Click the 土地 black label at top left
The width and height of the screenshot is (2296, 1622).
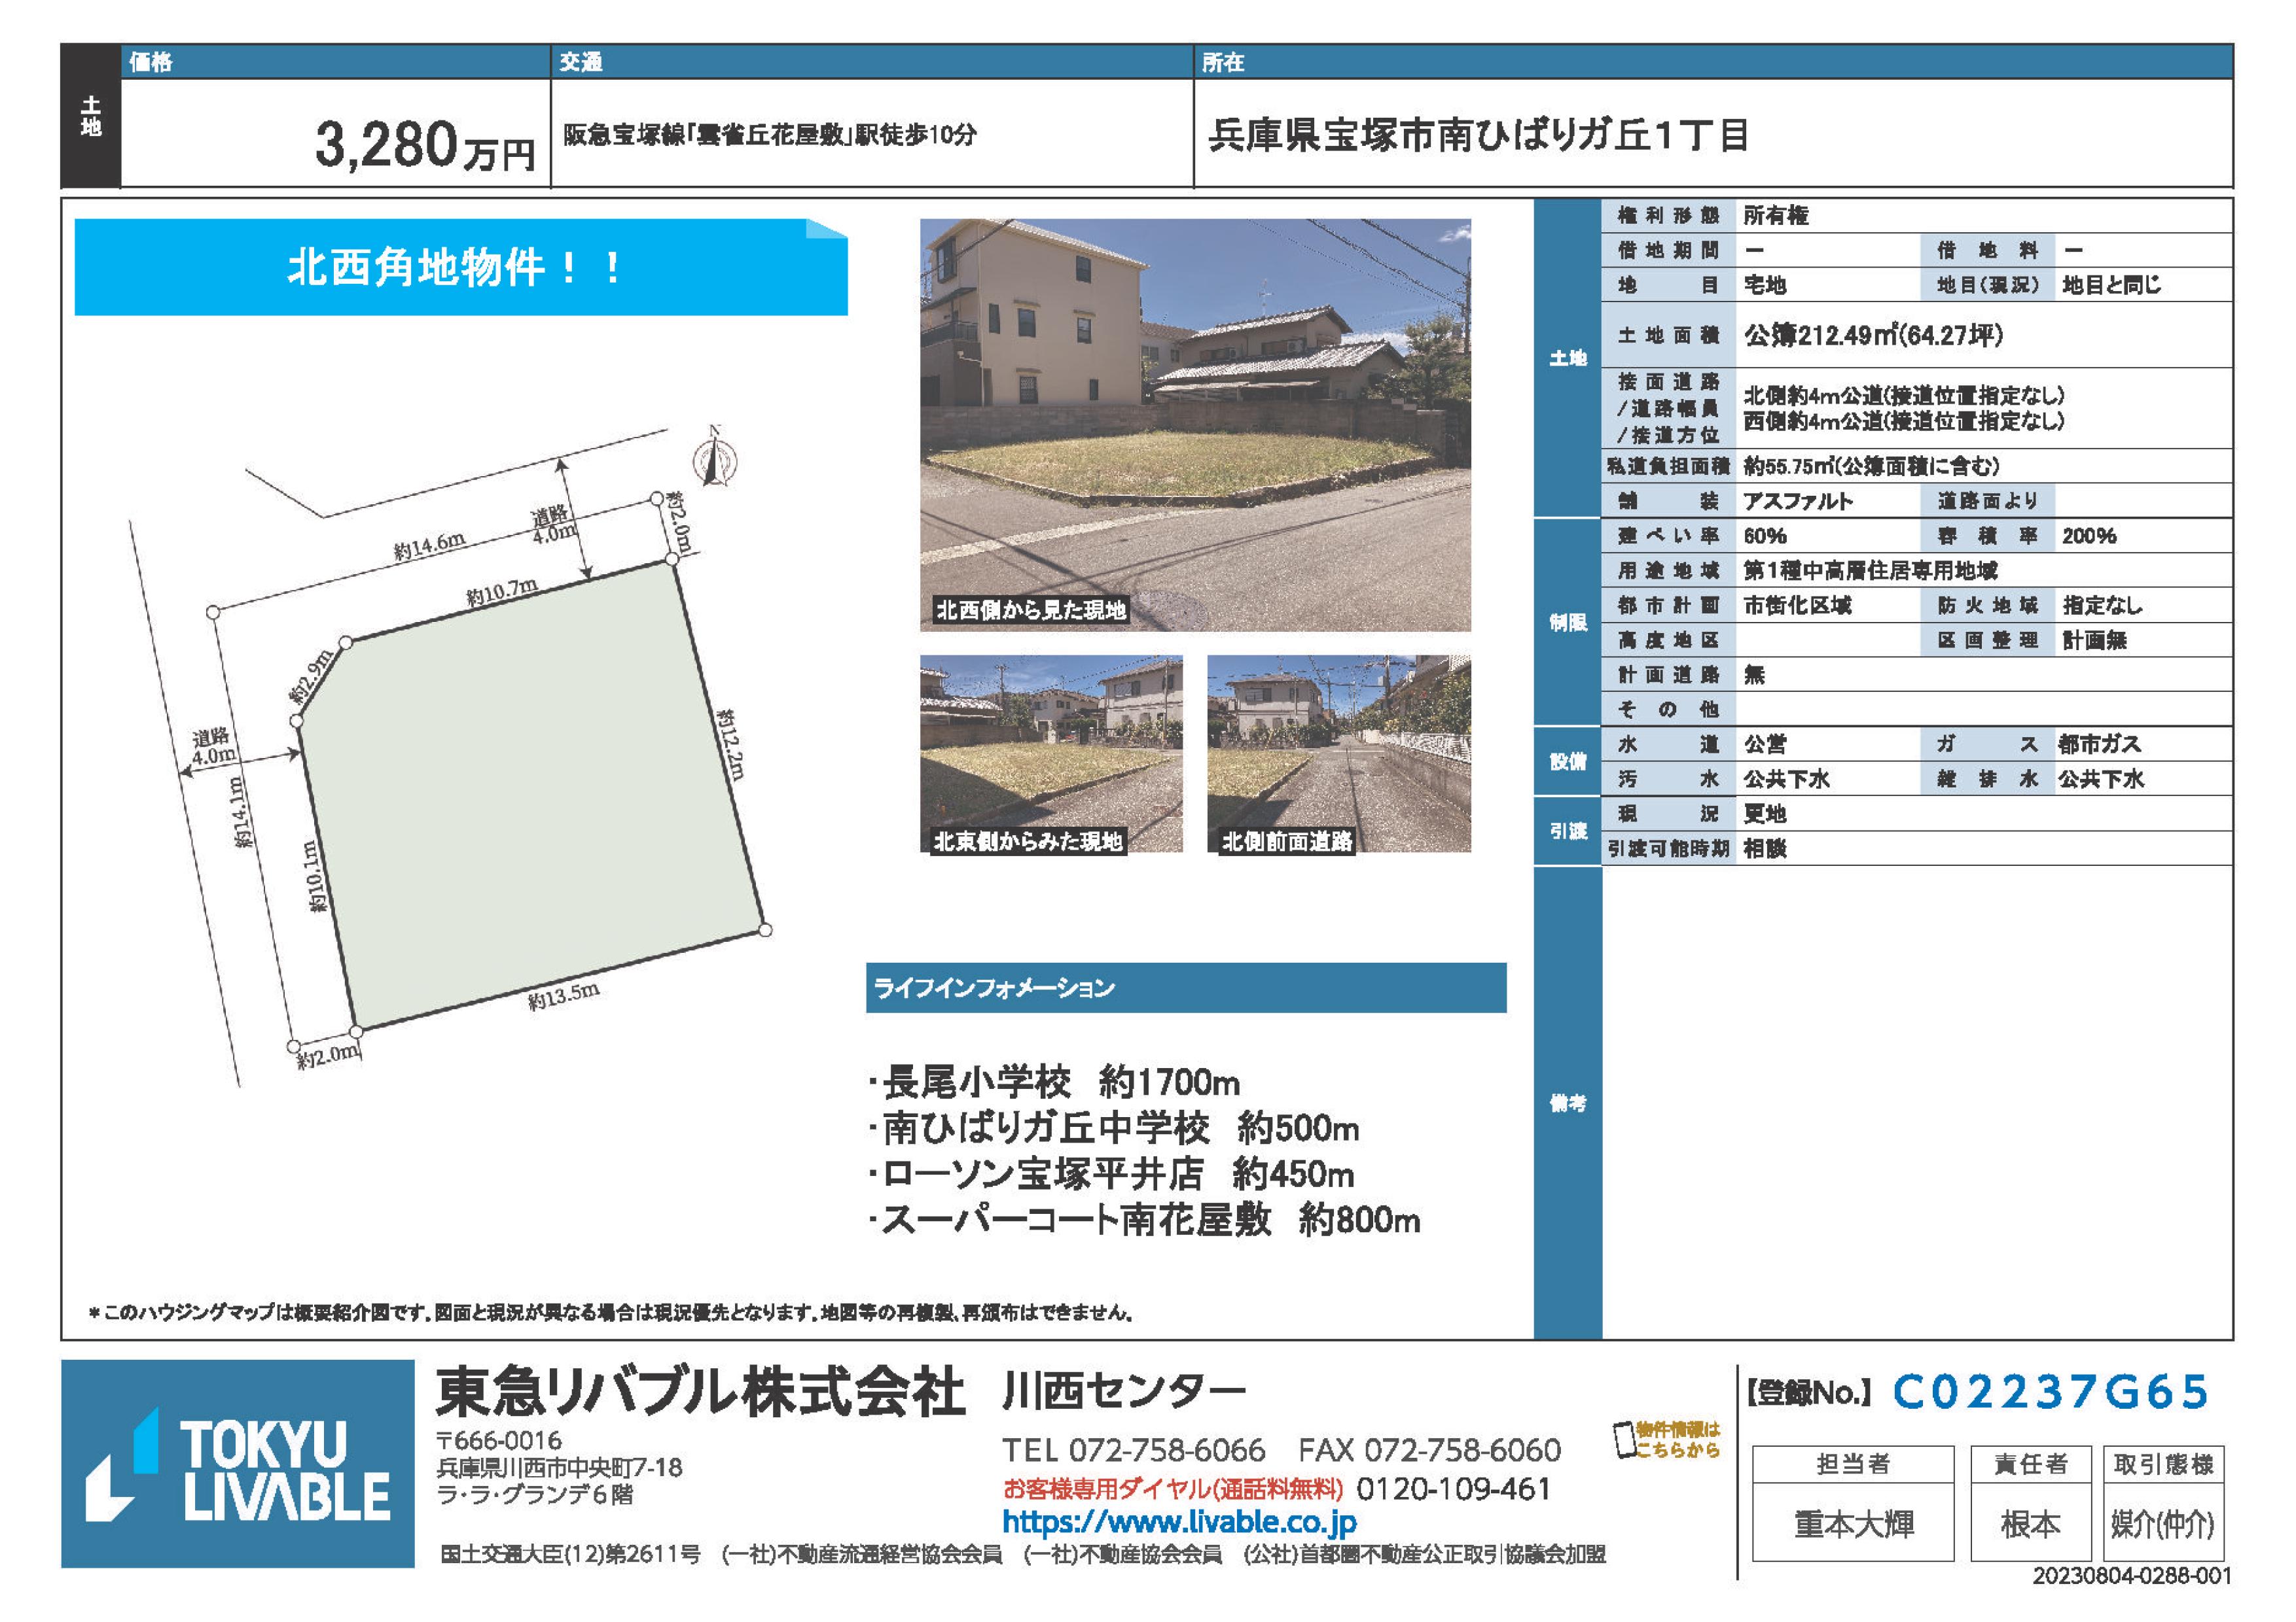[91, 117]
